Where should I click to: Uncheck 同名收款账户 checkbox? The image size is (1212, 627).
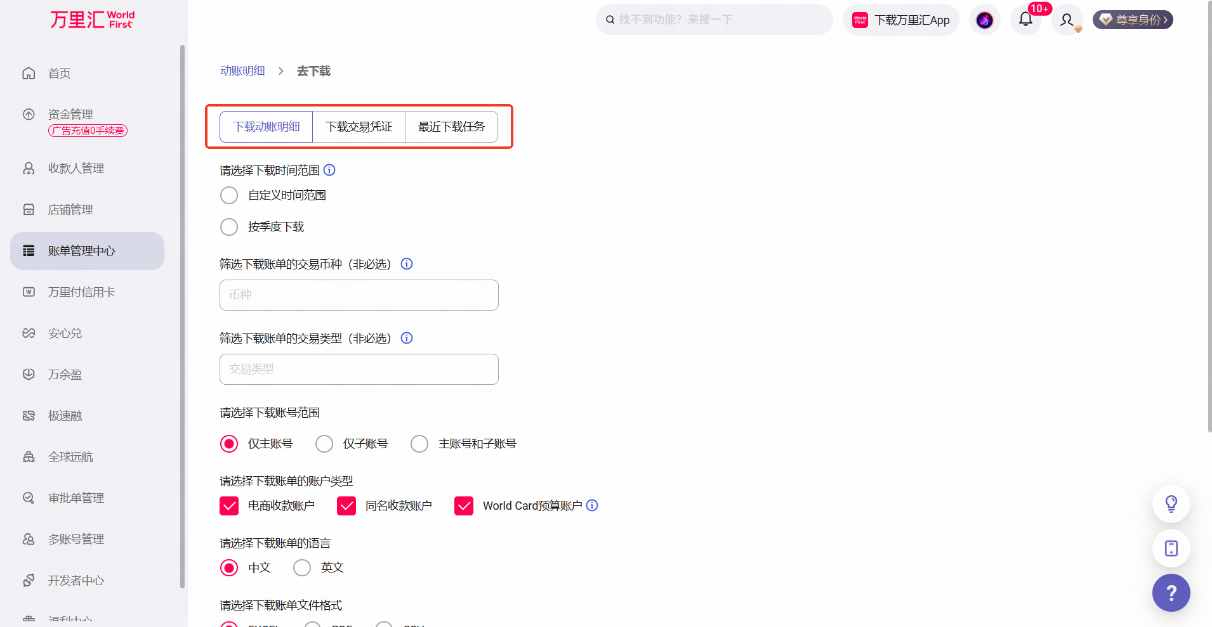pyautogui.click(x=346, y=506)
